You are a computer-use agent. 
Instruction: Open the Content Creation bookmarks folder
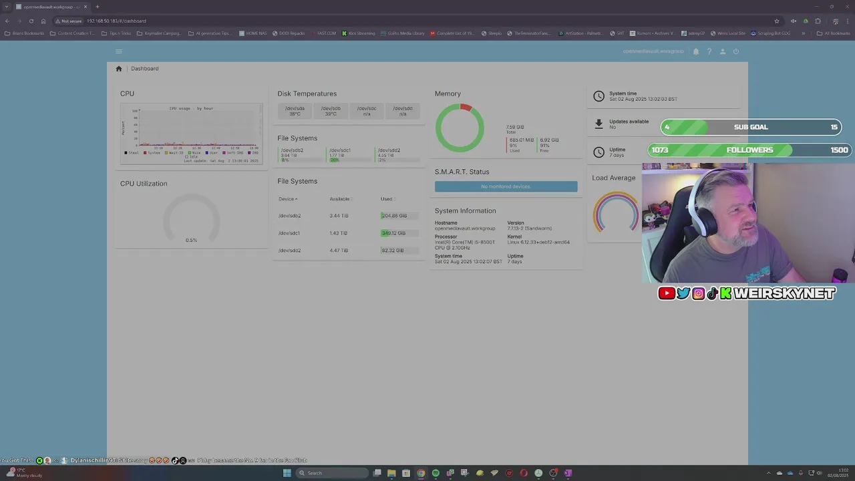73,33
